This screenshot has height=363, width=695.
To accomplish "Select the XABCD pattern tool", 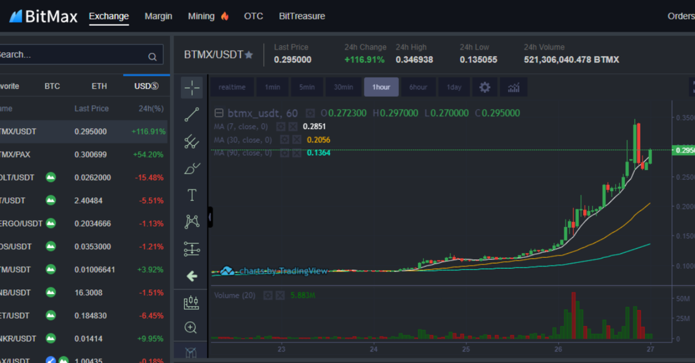I will (192, 222).
